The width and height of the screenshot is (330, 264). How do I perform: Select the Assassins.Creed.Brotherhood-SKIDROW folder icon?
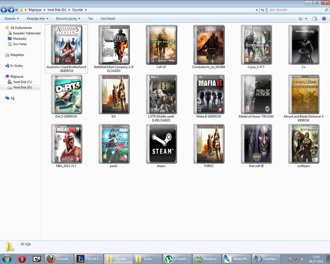(x=67, y=45)
